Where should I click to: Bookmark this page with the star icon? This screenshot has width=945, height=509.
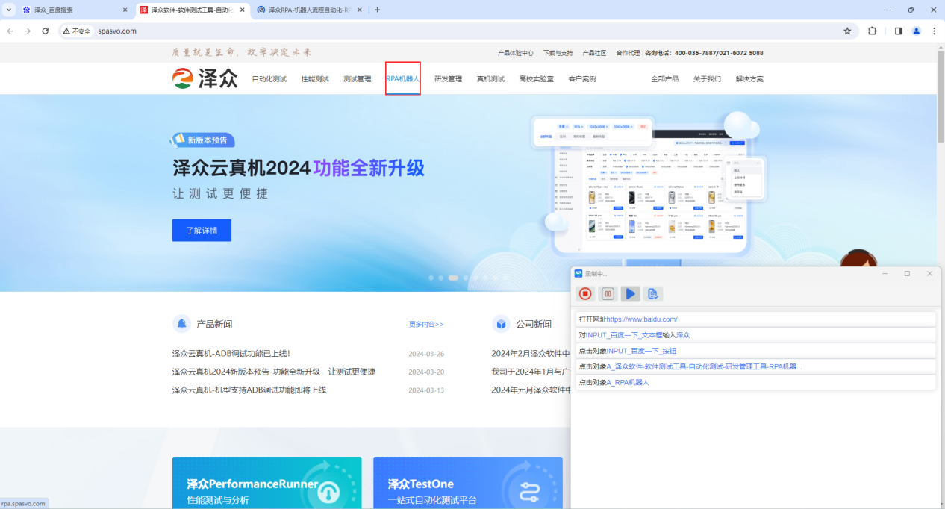[x=847, y=31]
